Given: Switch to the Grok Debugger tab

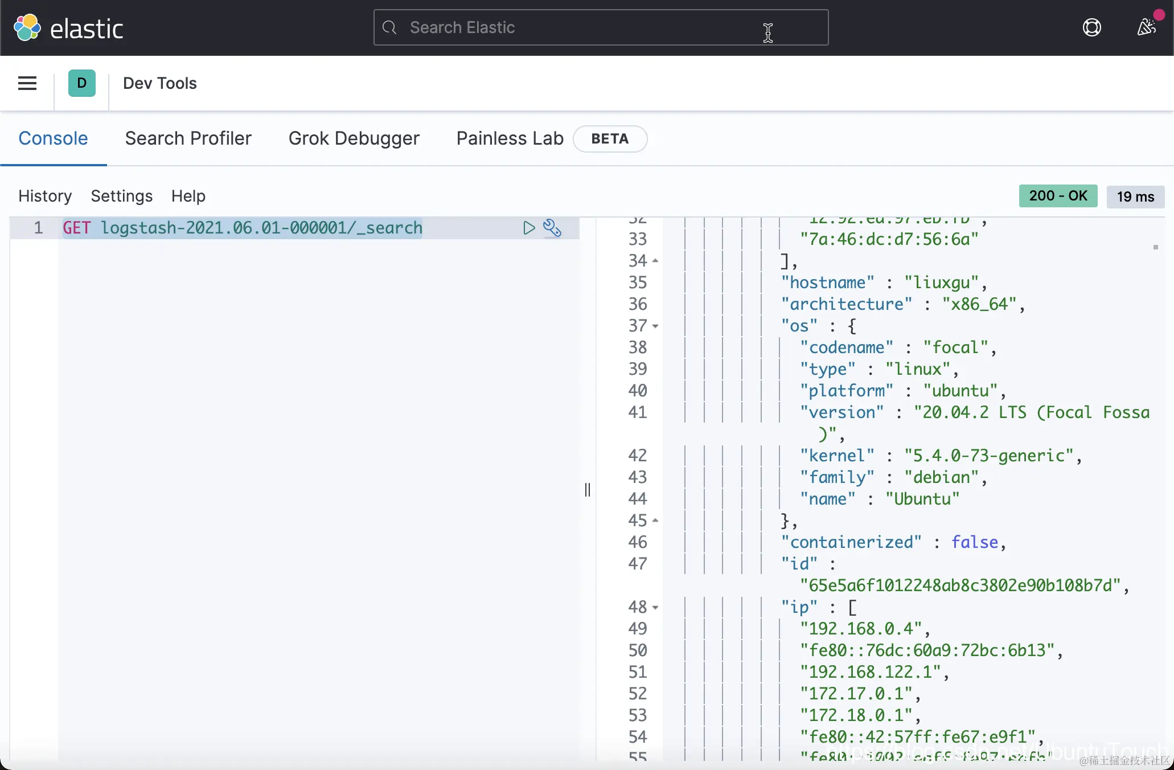Looking at the screenshot, I should click(354, 138).
